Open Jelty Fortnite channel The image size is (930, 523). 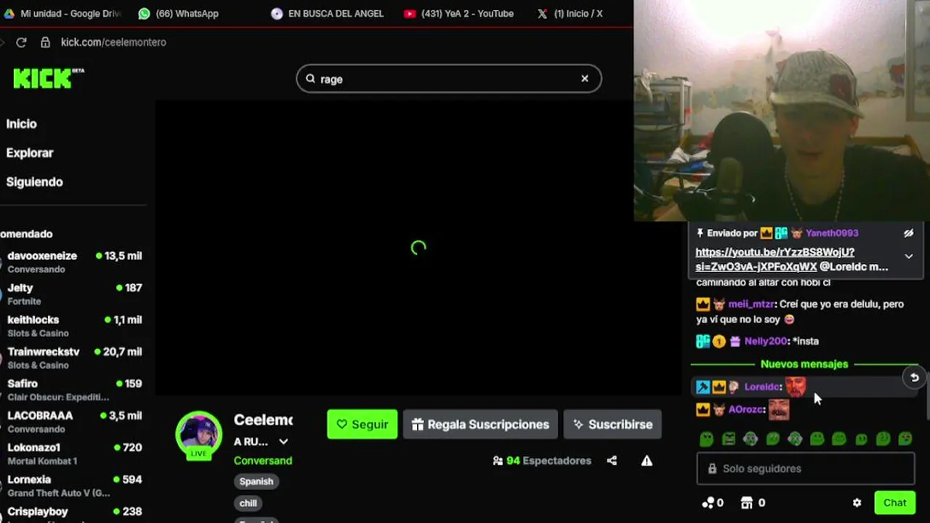click(73, 293)
